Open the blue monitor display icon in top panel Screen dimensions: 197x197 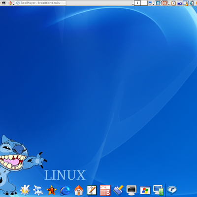tap(150, 3)
